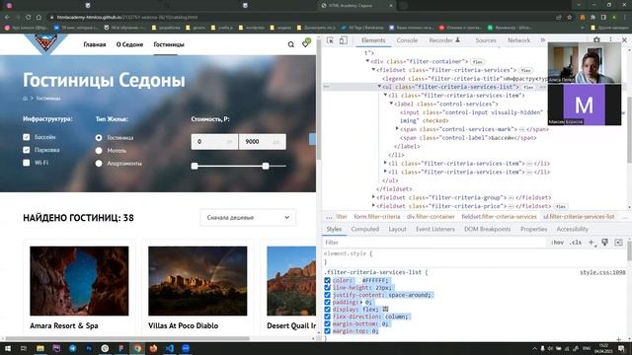The image size is (632, 355).
Task: Disable the justify-content CSS property checkbox
Action: [327, 295]
